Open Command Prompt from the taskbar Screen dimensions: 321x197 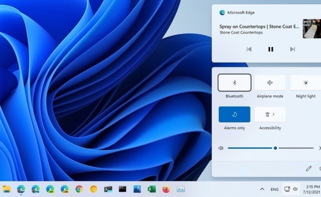(x=122, y=189)
